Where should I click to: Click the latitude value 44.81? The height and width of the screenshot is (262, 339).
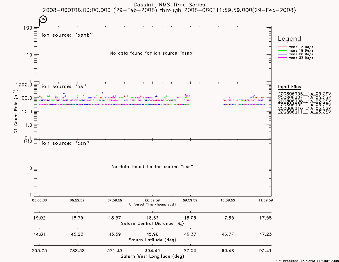point(39,234)
